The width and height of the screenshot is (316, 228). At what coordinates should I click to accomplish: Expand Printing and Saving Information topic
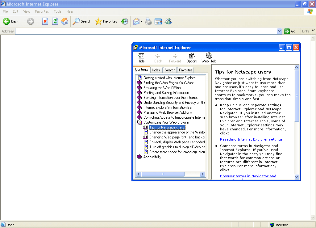(x=166, y=93)
